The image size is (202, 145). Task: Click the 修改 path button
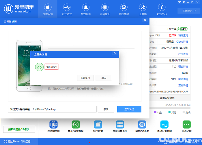106,109
